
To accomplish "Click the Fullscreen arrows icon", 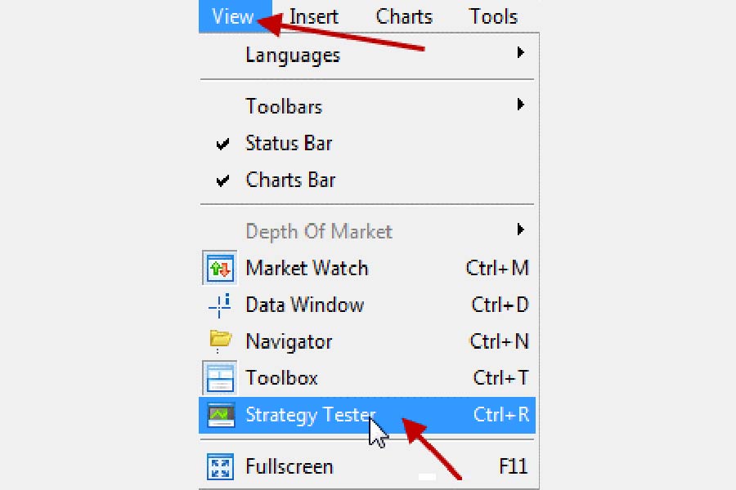I will (219, 467).
